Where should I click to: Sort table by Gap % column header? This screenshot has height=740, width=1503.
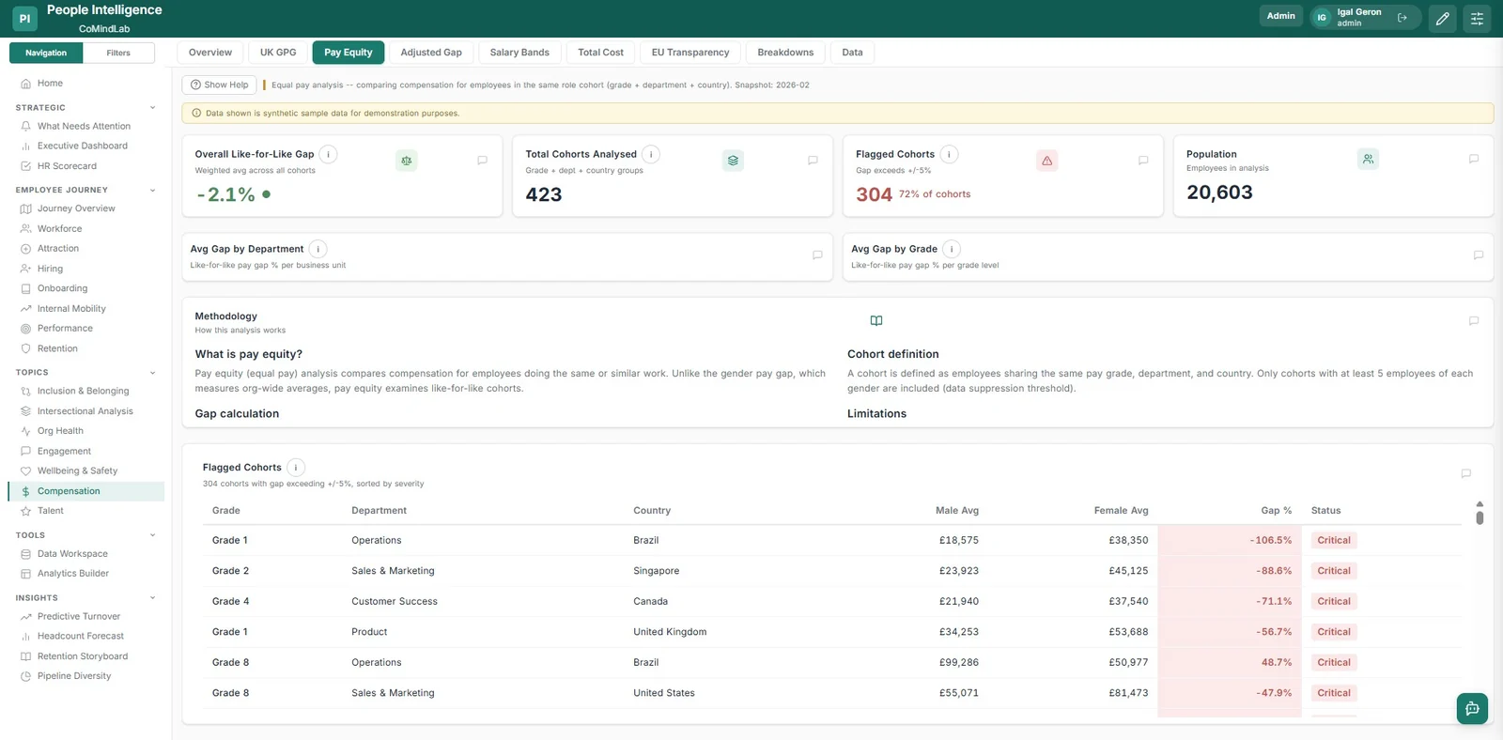point(1276,511)
